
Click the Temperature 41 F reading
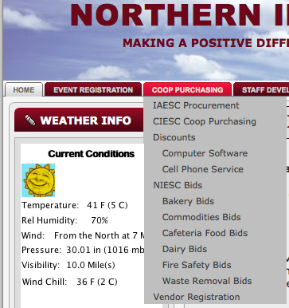click(x=75, y=205)
